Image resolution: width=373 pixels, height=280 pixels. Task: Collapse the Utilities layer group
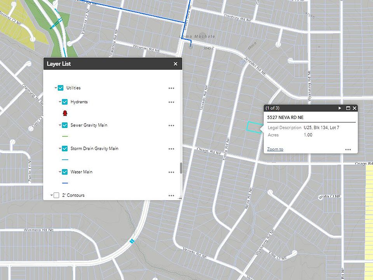point(56,88)
